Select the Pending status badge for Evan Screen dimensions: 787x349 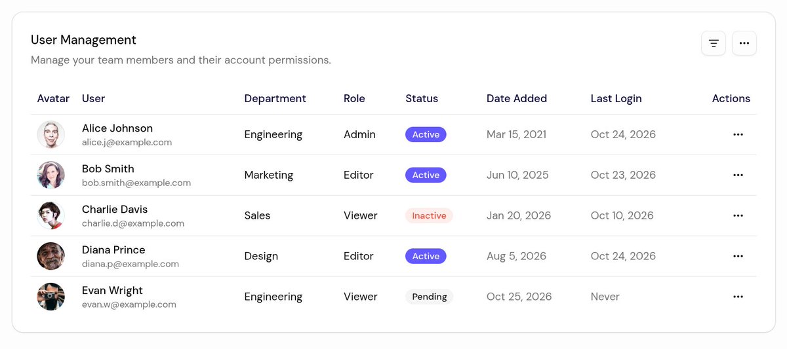coord(430,297)
